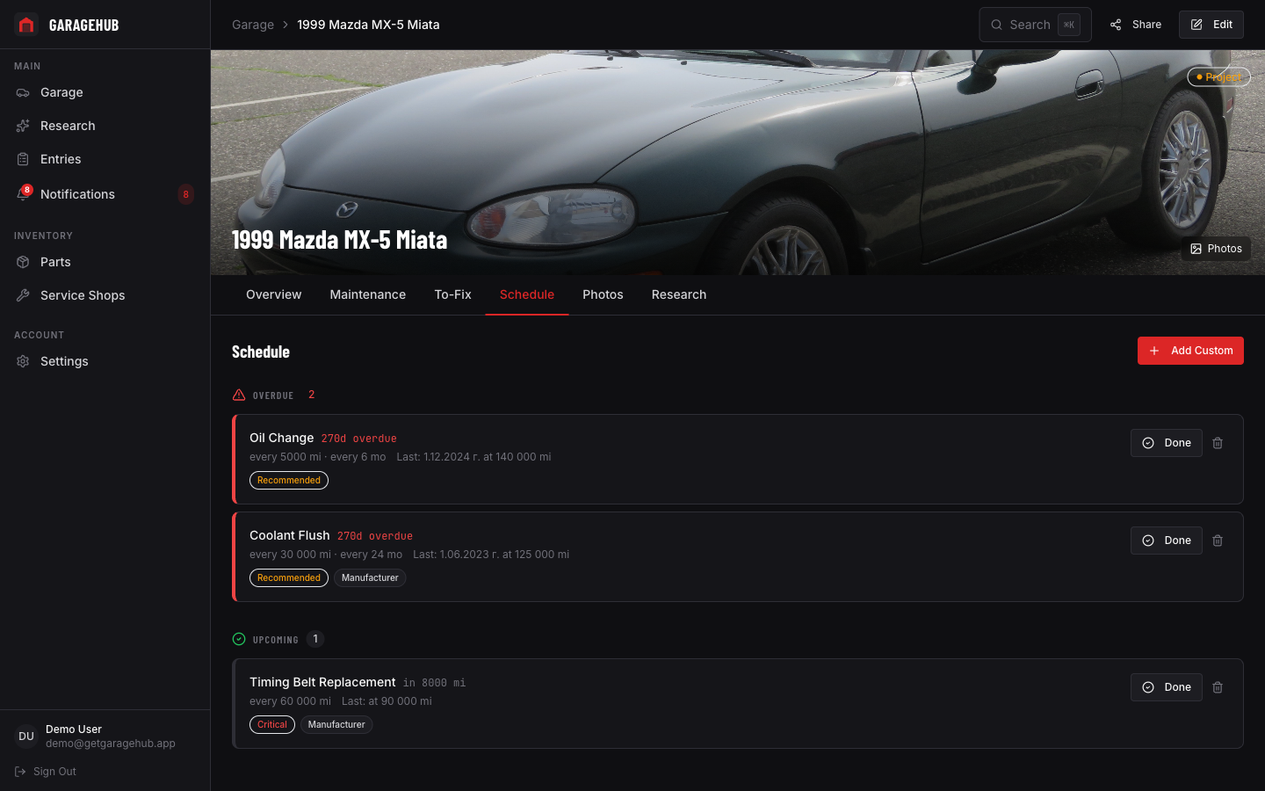Click the Entries clipboard icon
Viewport: 1265px width, 791px height.
23,159
